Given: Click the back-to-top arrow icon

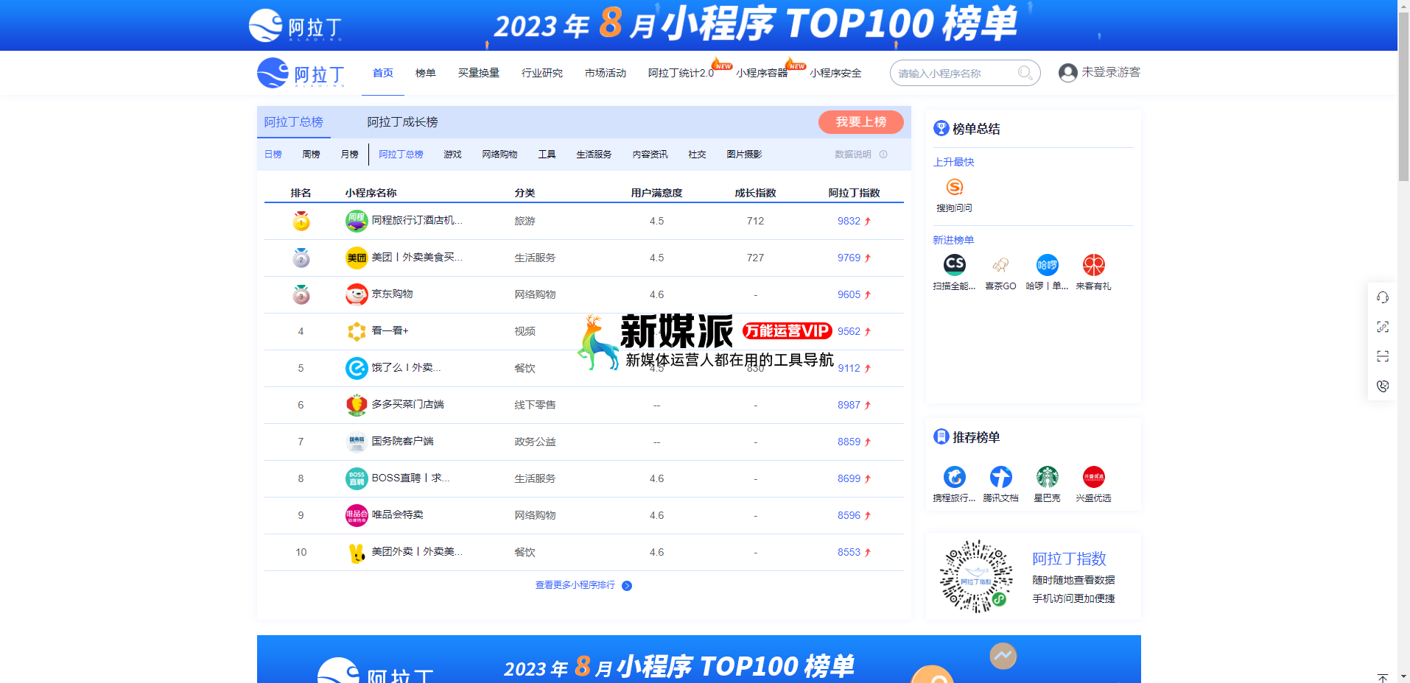Looking at the screenshot, I should point(1383,677).
